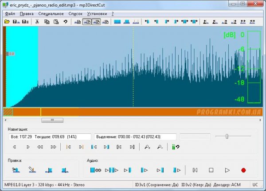Click the dotted waveform outline toolbar icon
Image resolution: width=266 pixels, height=191 pixels.
tap(136, 22)
